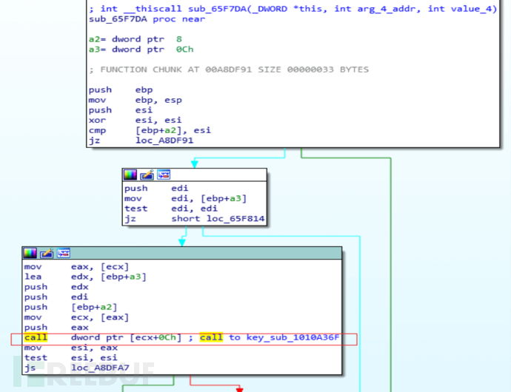
Task: Click the 'mov ebp, esp' instruction
Action: [x=136, y=100]
